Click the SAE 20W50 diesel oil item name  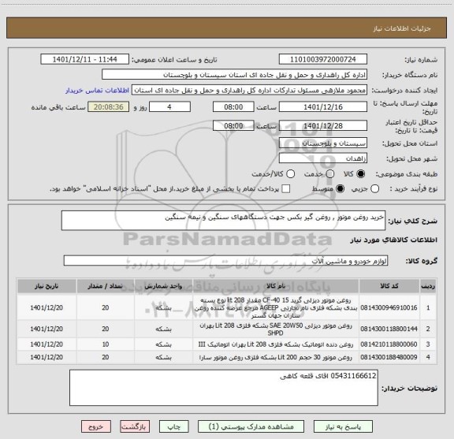pos(275,329)
